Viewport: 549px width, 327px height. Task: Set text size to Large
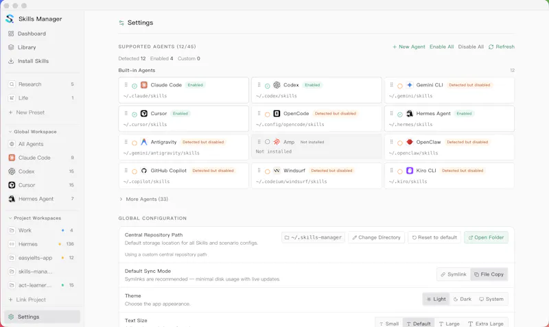click(449, 324)
